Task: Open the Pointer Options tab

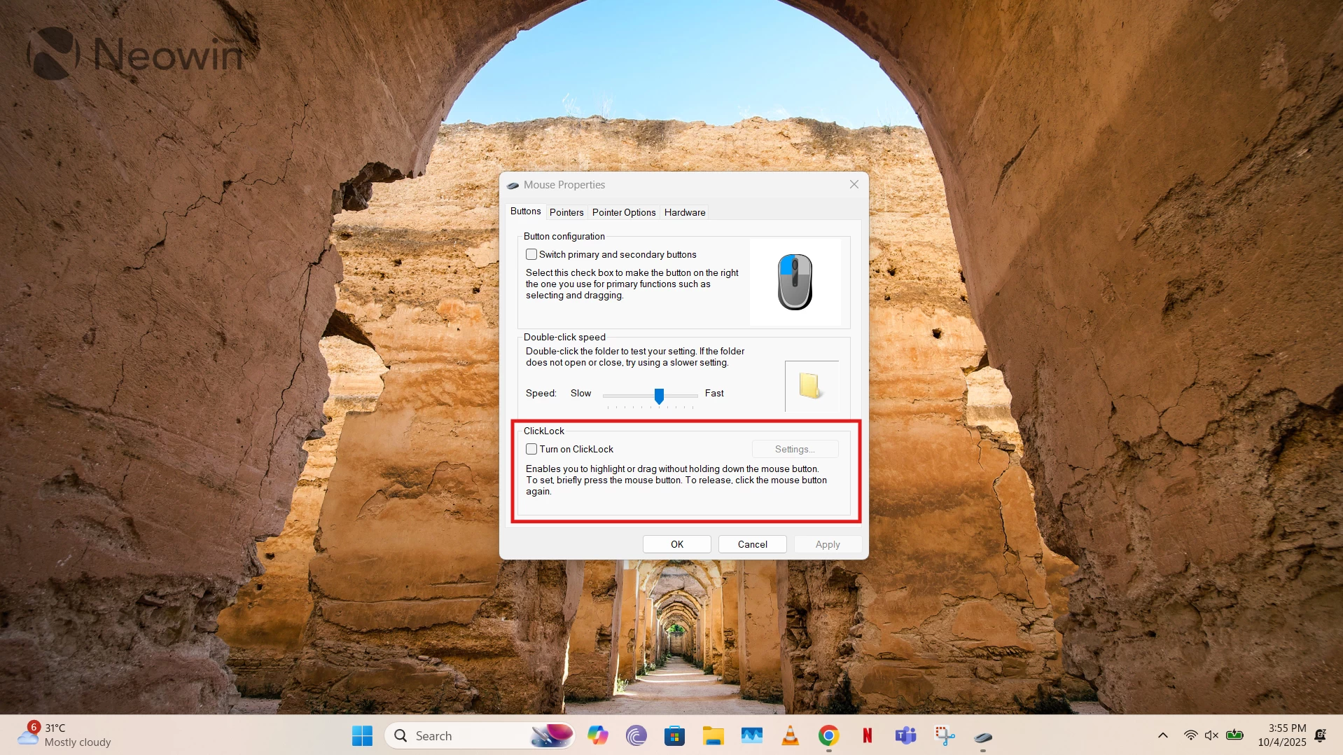Action: click(624, 212)
